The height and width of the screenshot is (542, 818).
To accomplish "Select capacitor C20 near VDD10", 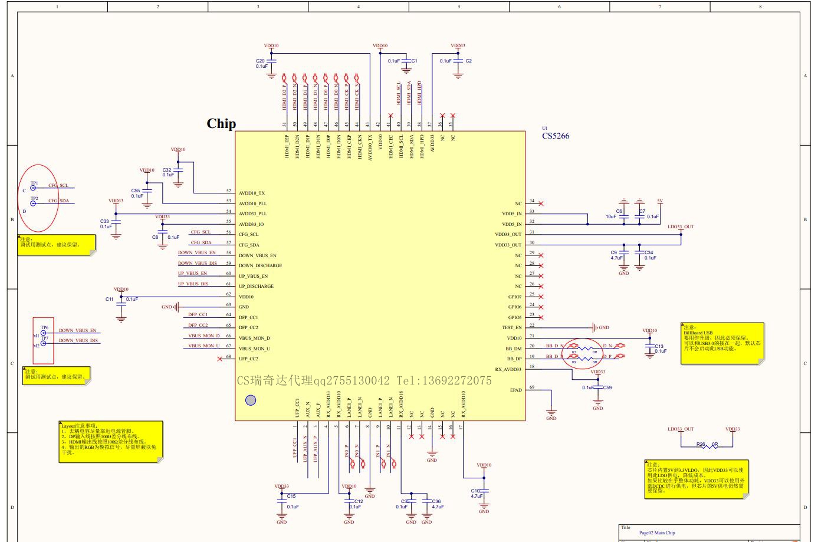I will pos(271,61).
